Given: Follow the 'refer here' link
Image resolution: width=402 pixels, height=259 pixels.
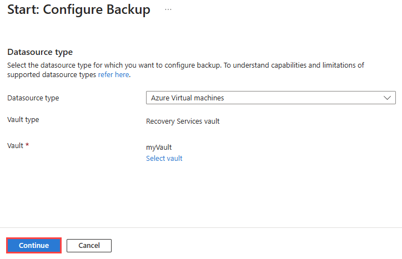Looking at the screenshot, I should (114, 74).
